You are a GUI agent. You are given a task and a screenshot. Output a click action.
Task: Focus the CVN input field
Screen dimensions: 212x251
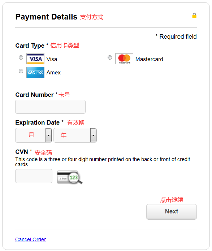pos(34,176)
